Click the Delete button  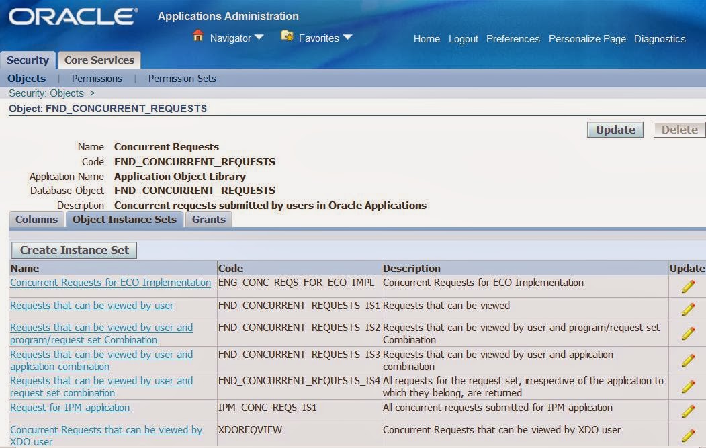(679, 130)
